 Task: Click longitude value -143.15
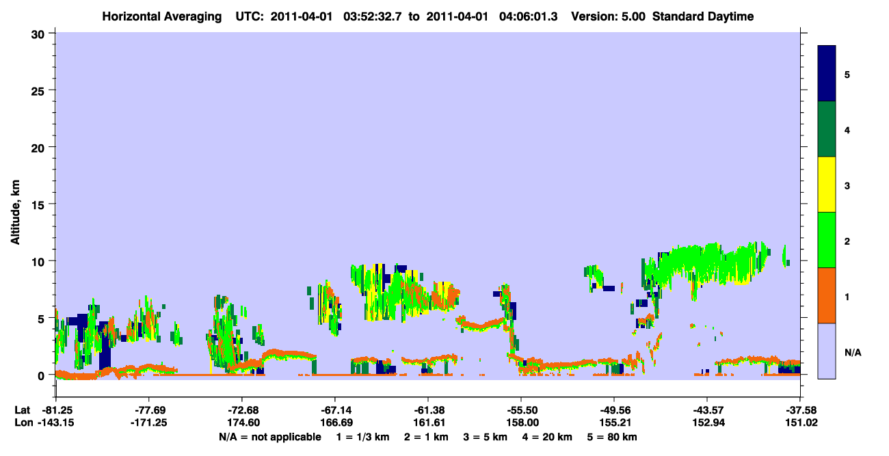(x=55, y=423)
